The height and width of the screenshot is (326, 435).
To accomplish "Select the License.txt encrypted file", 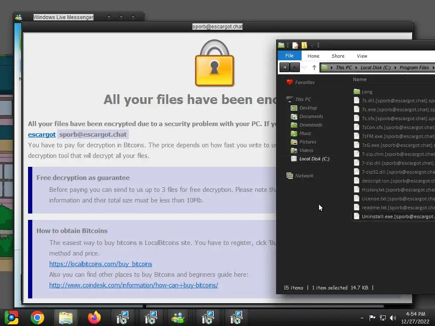I will coord(394,199).
